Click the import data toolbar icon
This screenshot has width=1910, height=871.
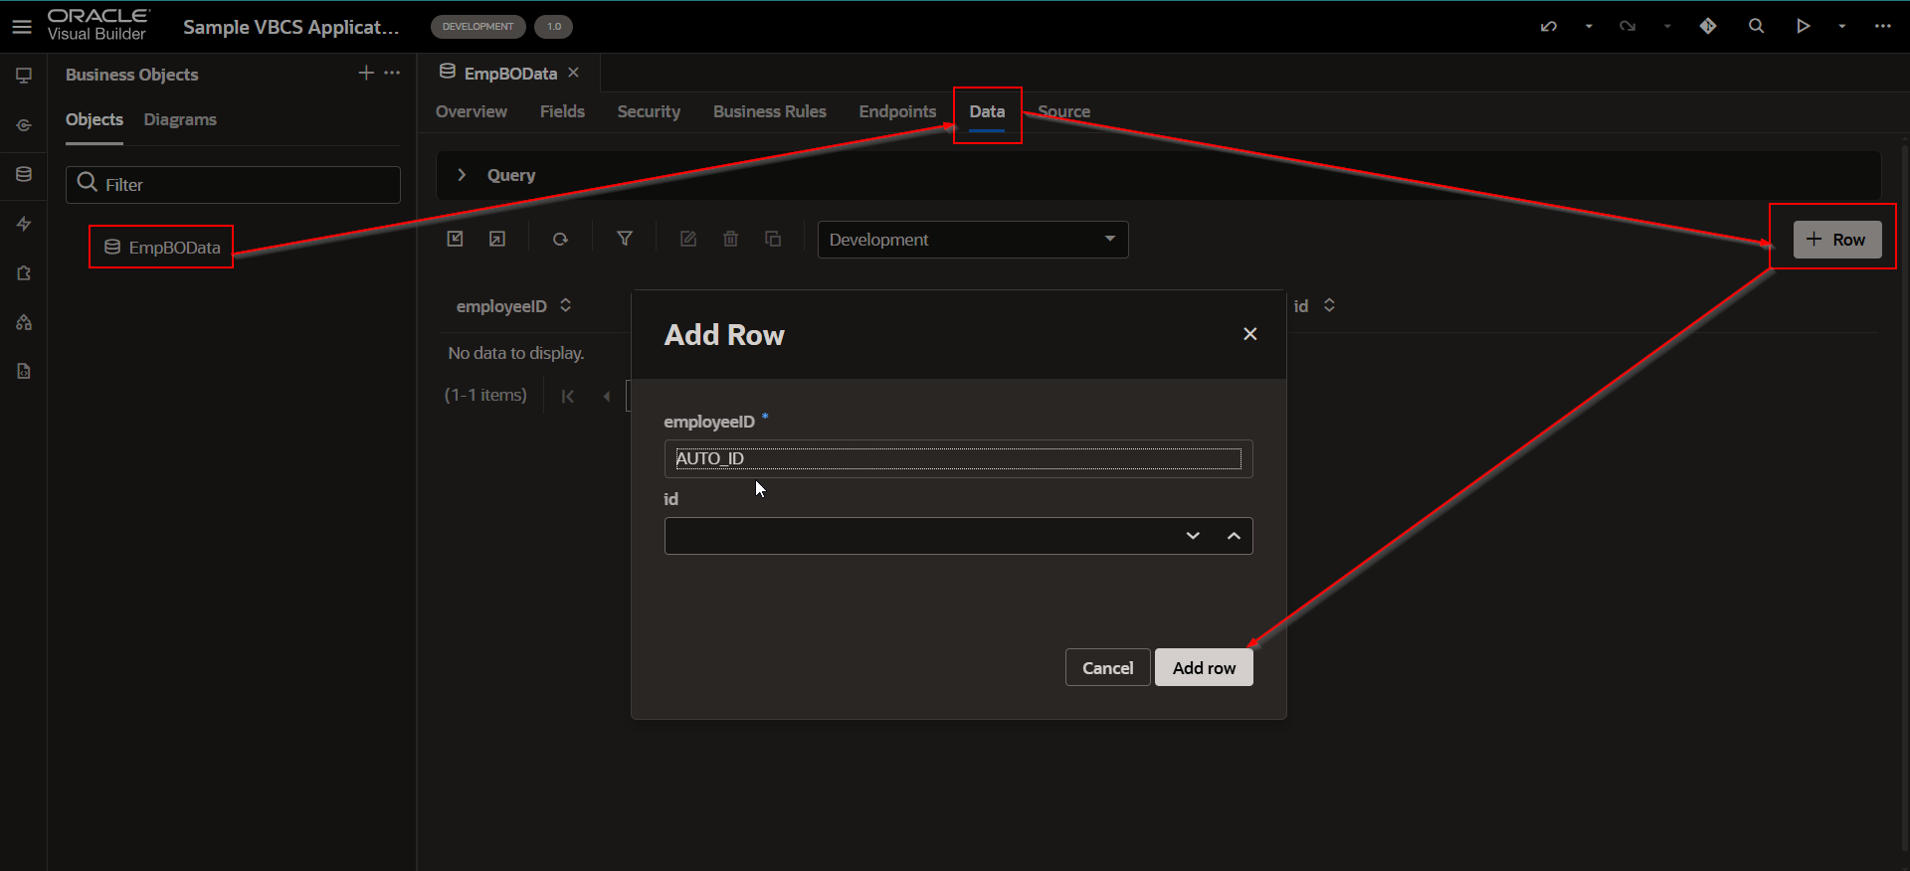[456, 239]
